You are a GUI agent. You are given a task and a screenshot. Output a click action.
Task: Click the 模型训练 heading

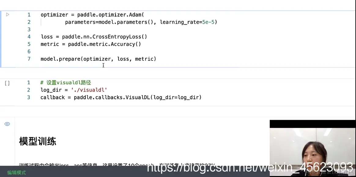(x=37, y=142)
